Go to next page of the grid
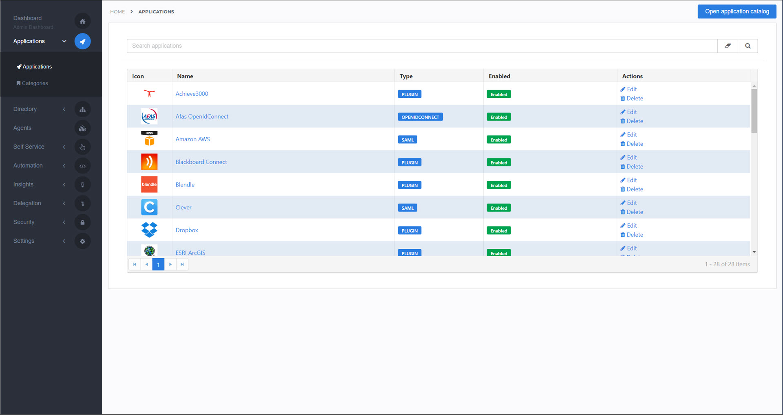The image size is (783, 415). [x=170, y=264]
